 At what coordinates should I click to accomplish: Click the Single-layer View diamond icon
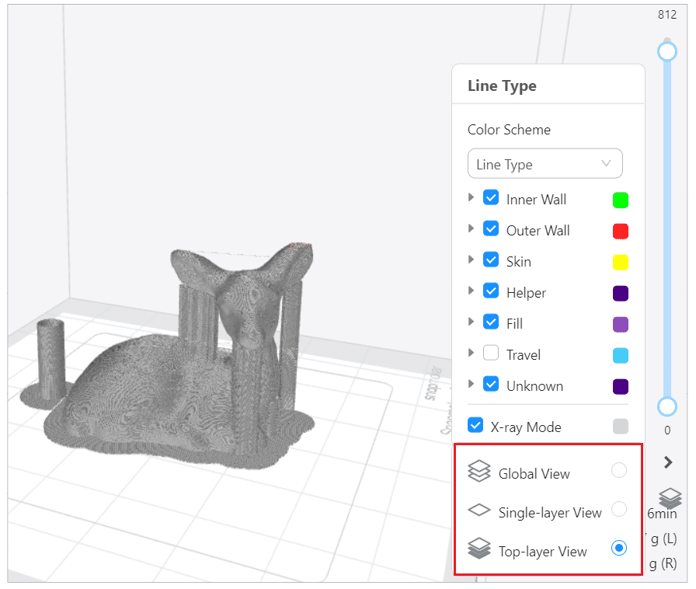[x=479, y=510]
